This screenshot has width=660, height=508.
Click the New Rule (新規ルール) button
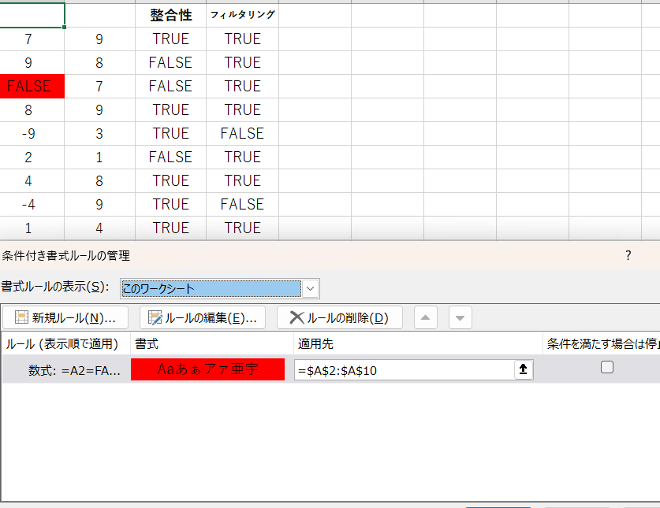pyautogui.click(x=65, y=317)
